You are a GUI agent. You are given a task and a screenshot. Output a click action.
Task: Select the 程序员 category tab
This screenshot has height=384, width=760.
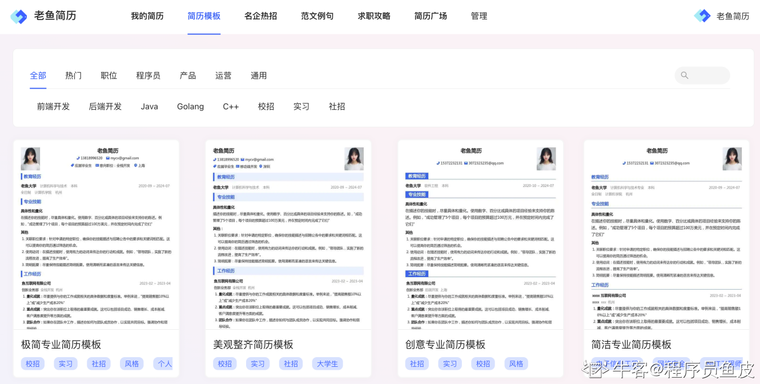pos(148,75)
